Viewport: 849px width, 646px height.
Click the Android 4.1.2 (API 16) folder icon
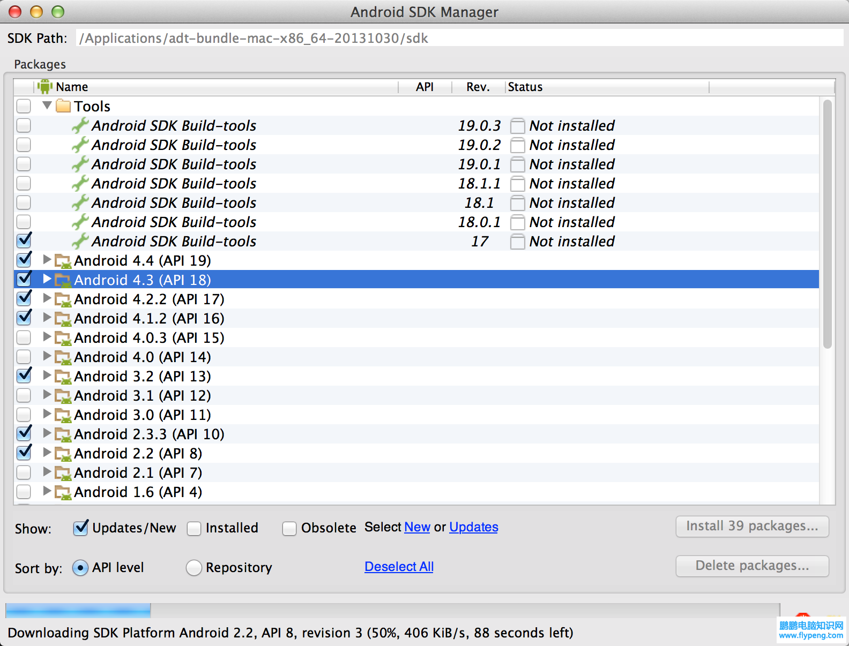point(63,319)
